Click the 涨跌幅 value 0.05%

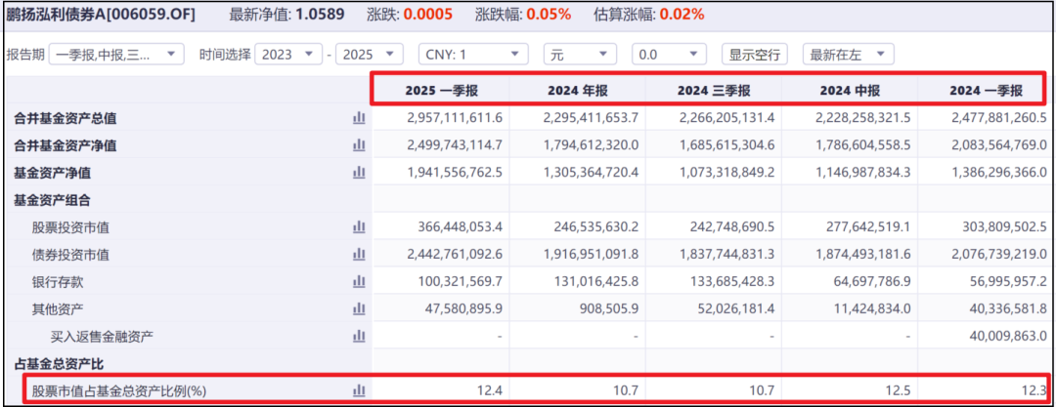[x=549, y=14]
